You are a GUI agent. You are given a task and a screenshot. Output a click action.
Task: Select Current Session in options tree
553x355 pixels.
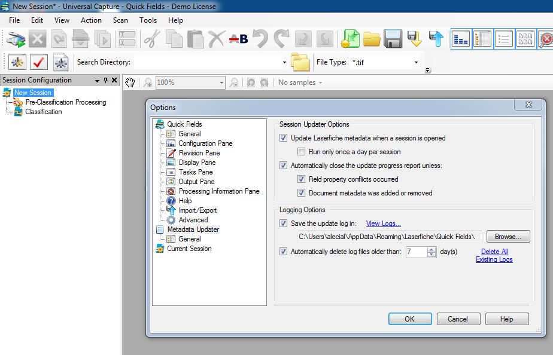pyautogui.click(x=189, y=248)
